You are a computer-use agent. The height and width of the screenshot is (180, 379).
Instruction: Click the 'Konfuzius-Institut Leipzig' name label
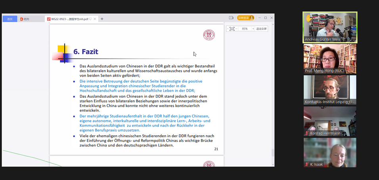(330, 102)
